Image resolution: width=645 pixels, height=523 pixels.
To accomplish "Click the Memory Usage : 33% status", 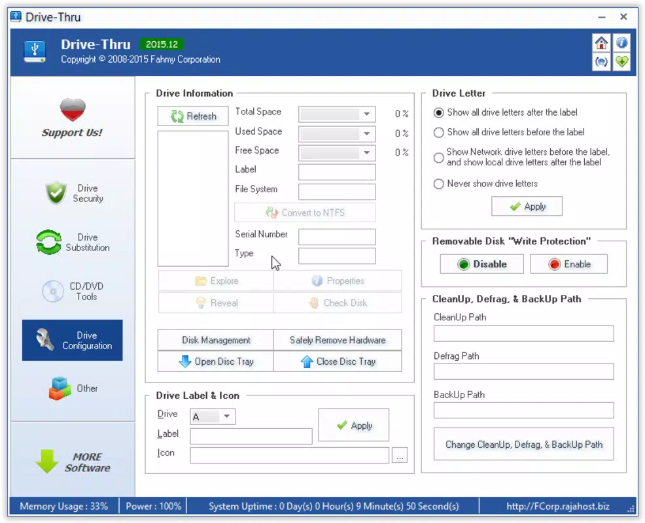I will 63,506.
